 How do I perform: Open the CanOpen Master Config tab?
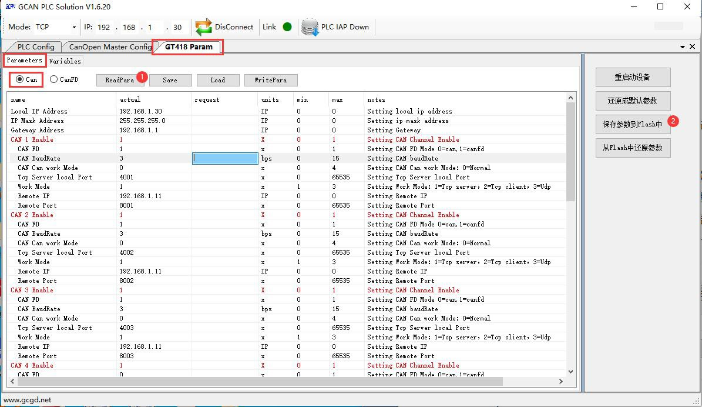click(x=110, y=47)
